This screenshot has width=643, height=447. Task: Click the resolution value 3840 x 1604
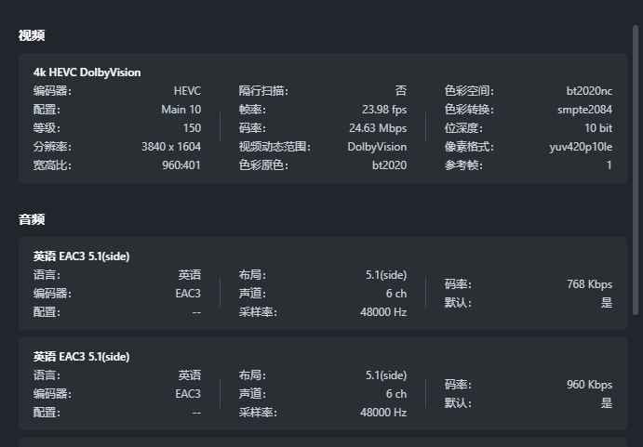[x=171, y=147]
